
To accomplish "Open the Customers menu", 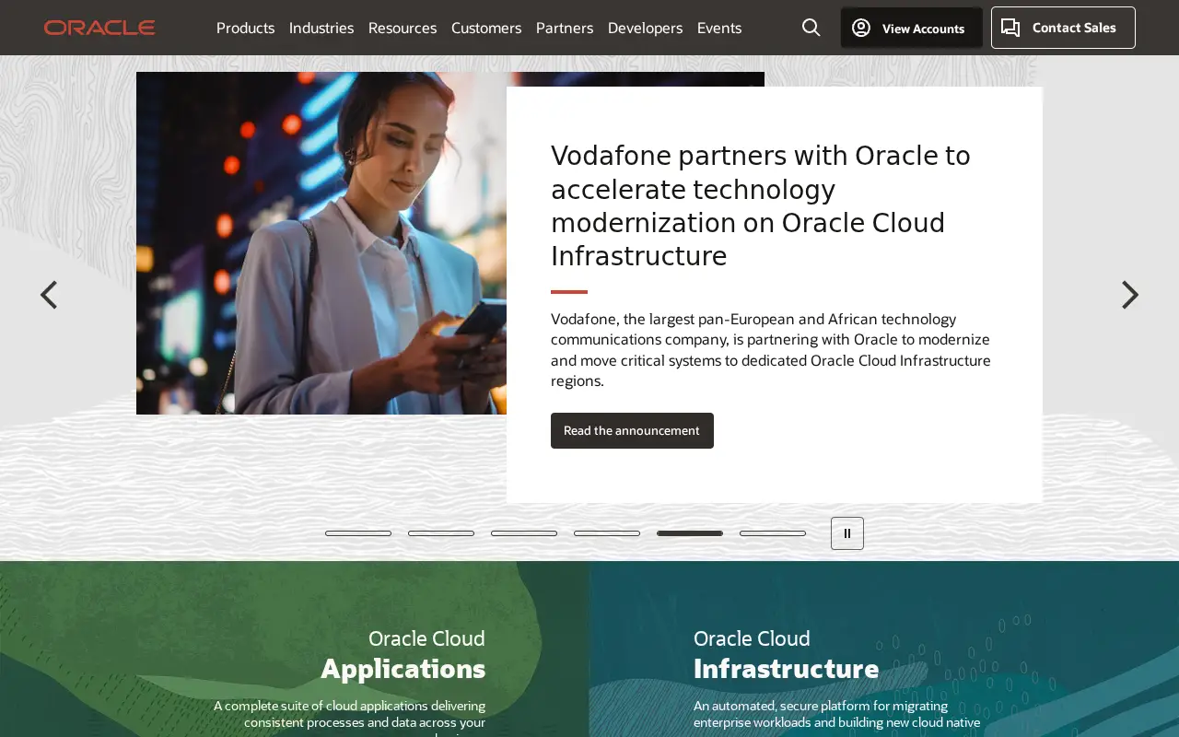I will click(x=486, y=28).
